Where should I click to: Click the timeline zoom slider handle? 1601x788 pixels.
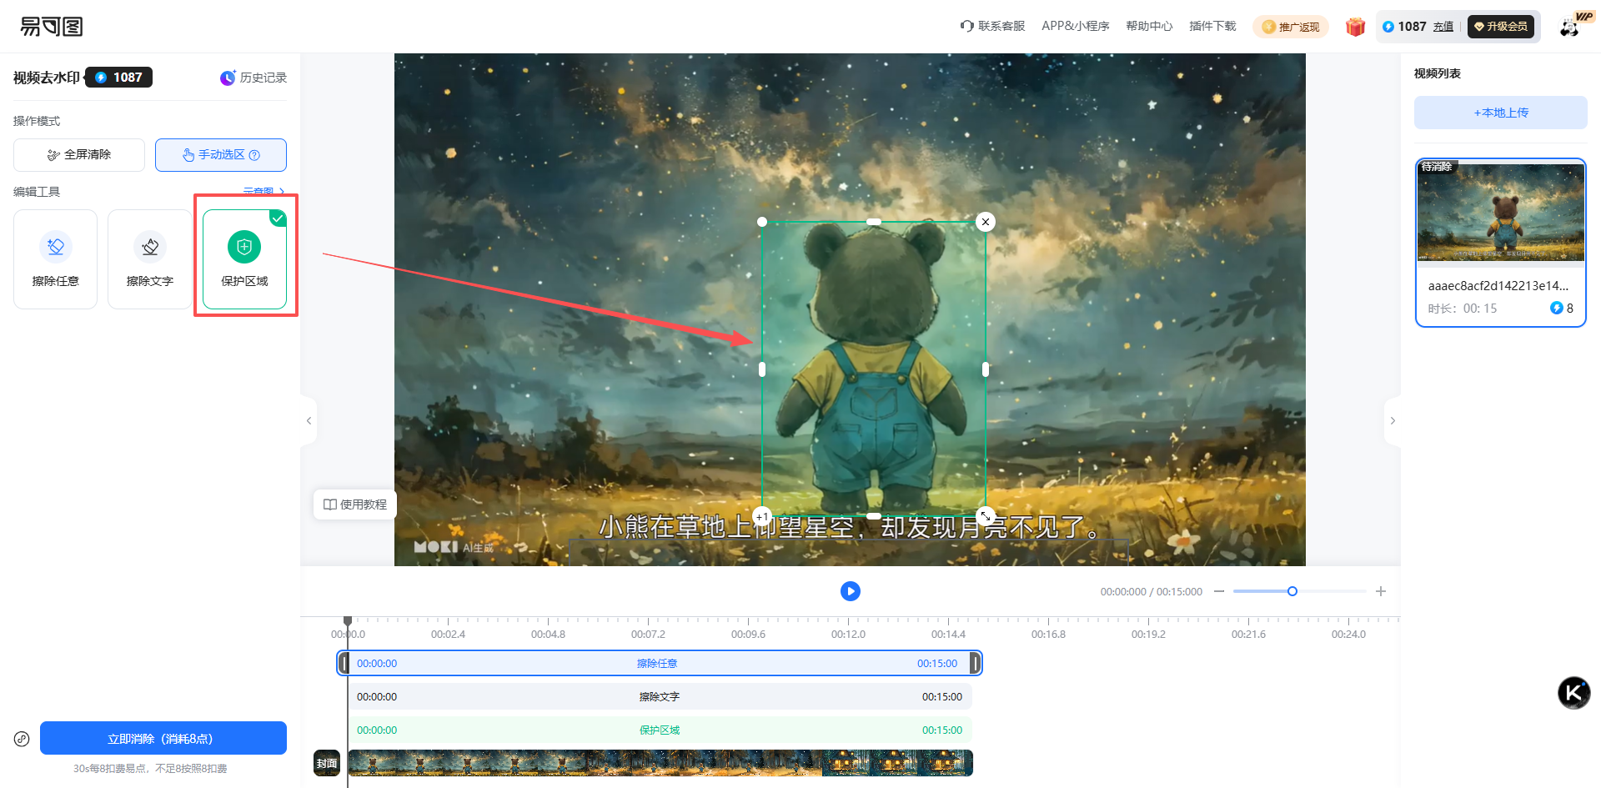tap(1292, 591)
